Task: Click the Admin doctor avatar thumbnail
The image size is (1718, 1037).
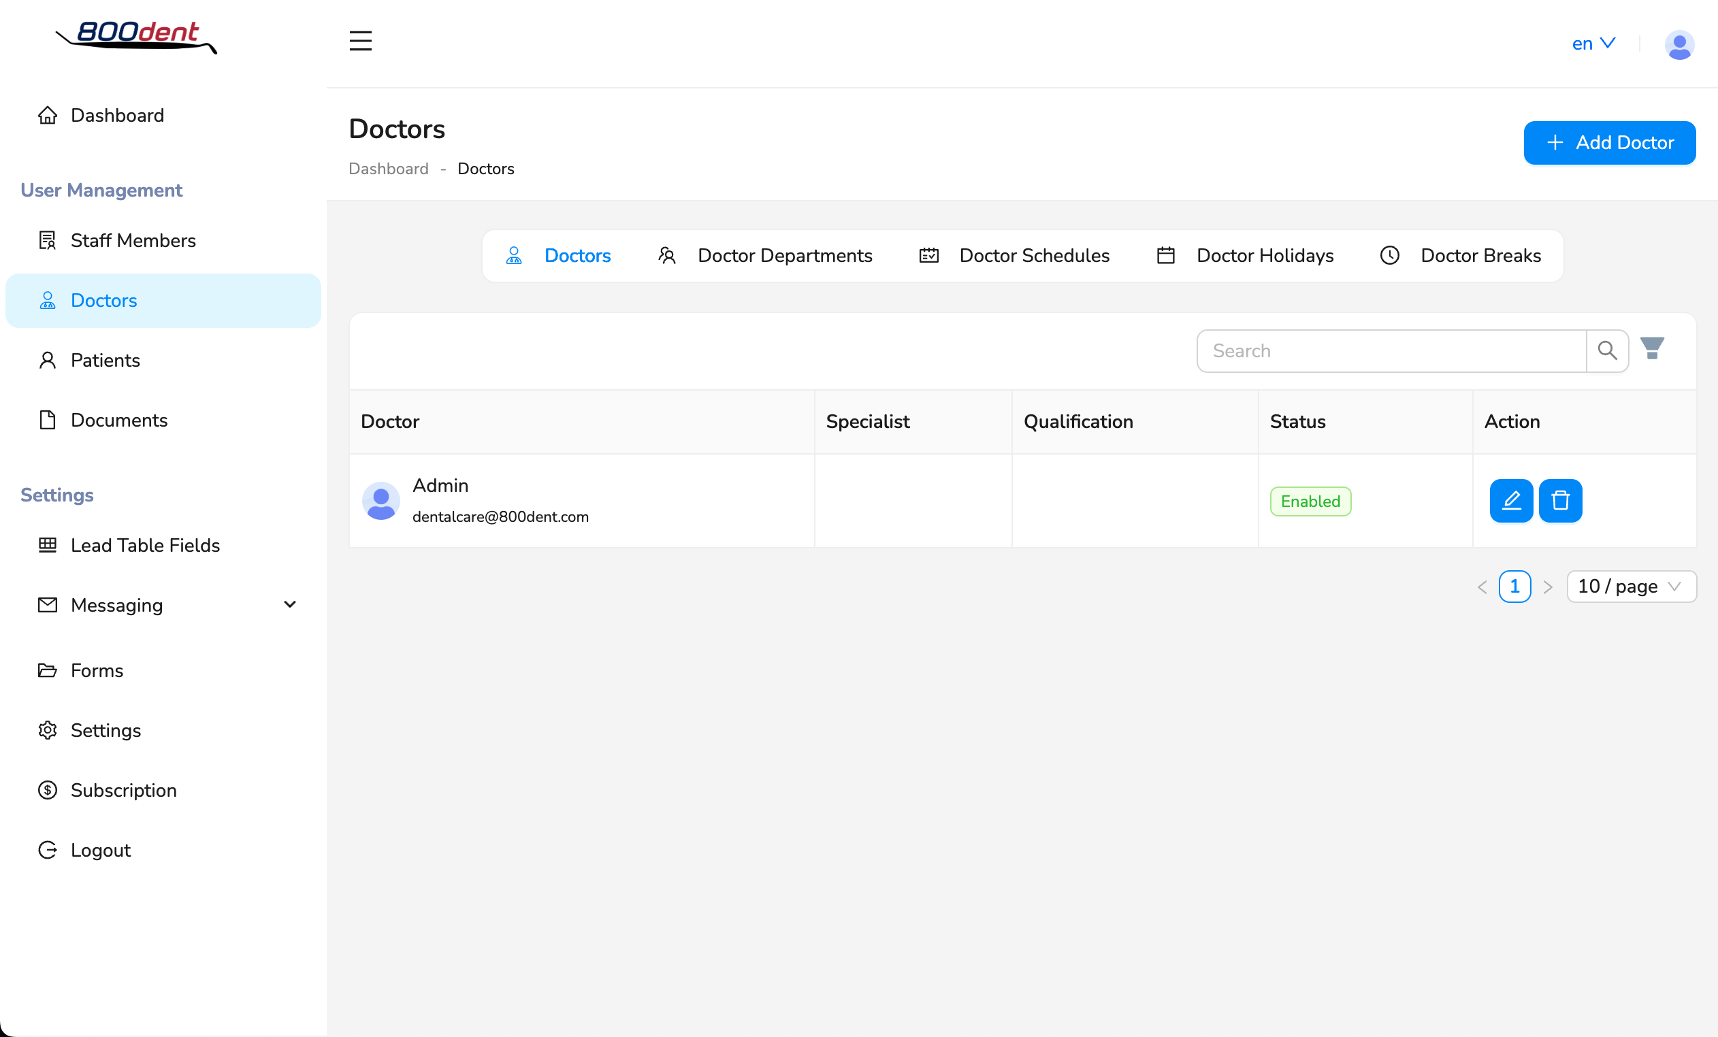Action: [x=380, y=500]
